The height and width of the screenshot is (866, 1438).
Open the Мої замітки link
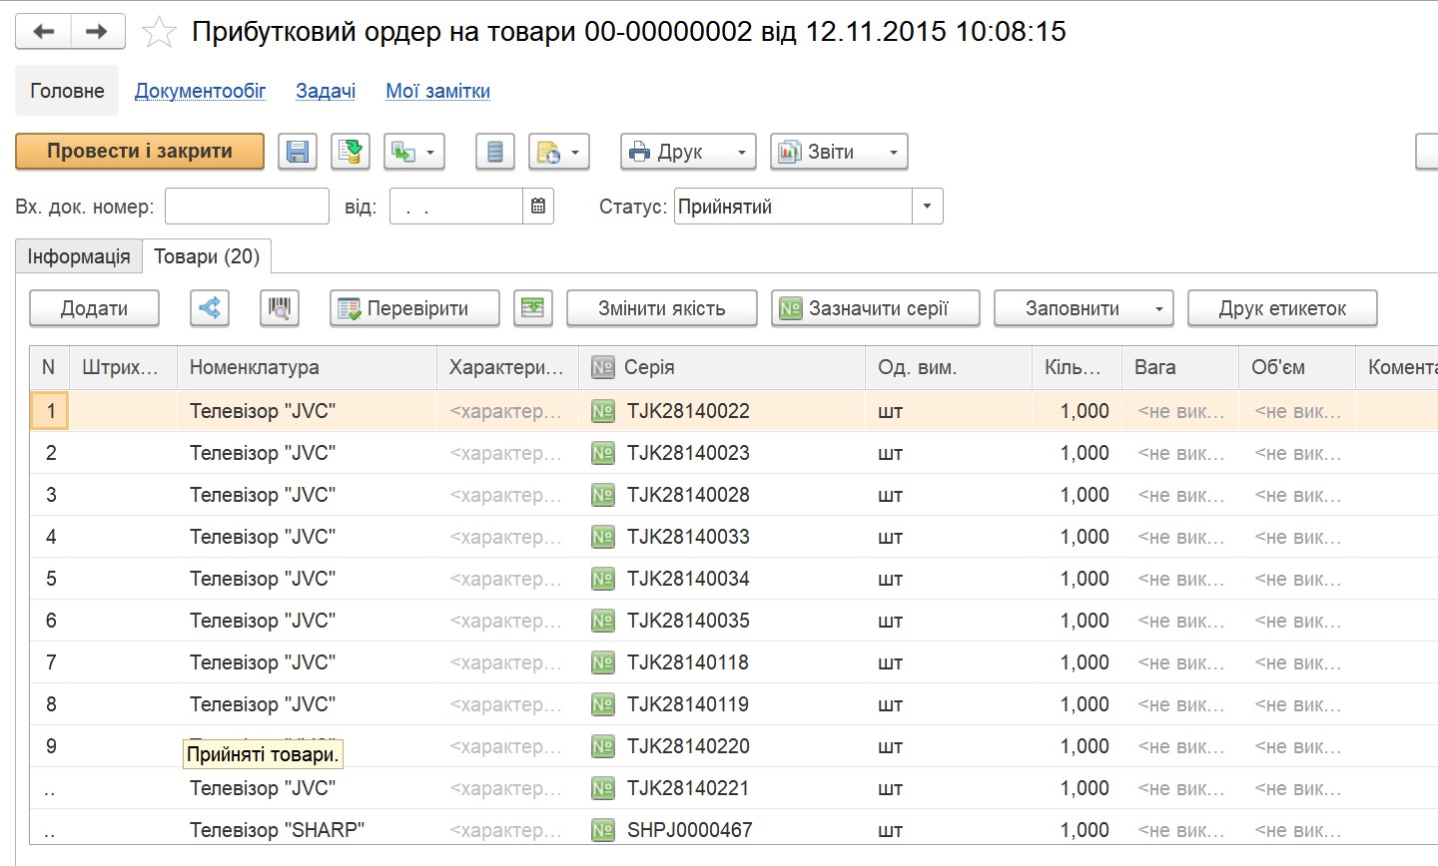437,91
